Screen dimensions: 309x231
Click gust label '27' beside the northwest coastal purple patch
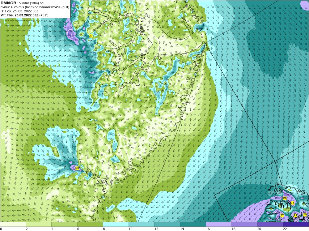click(x=91, y=36)
